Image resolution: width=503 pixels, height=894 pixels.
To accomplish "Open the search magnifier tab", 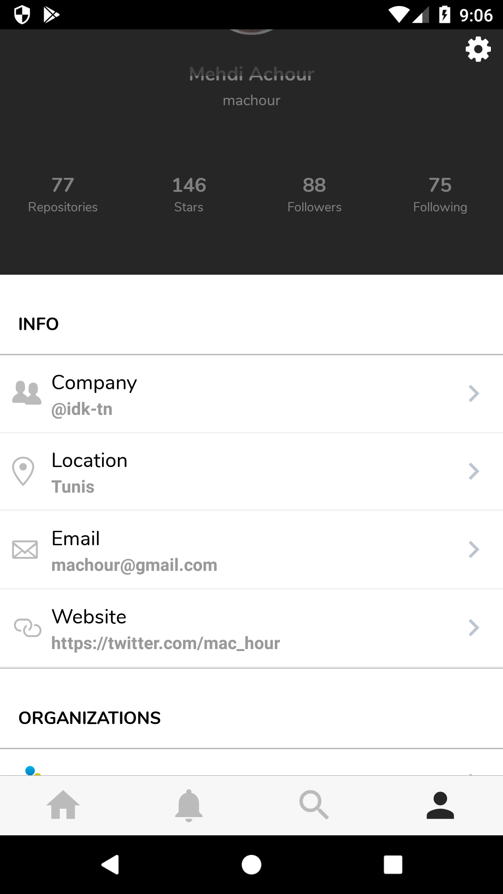I will tap(314, 805).
